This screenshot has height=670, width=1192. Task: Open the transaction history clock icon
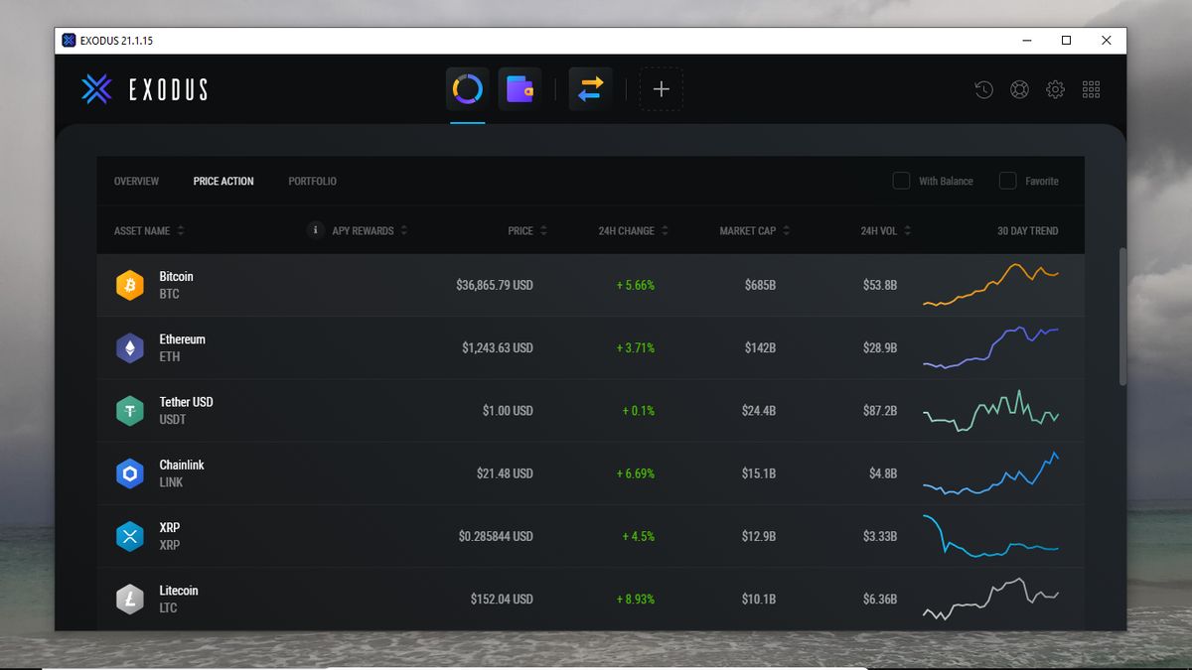[982, 89]
